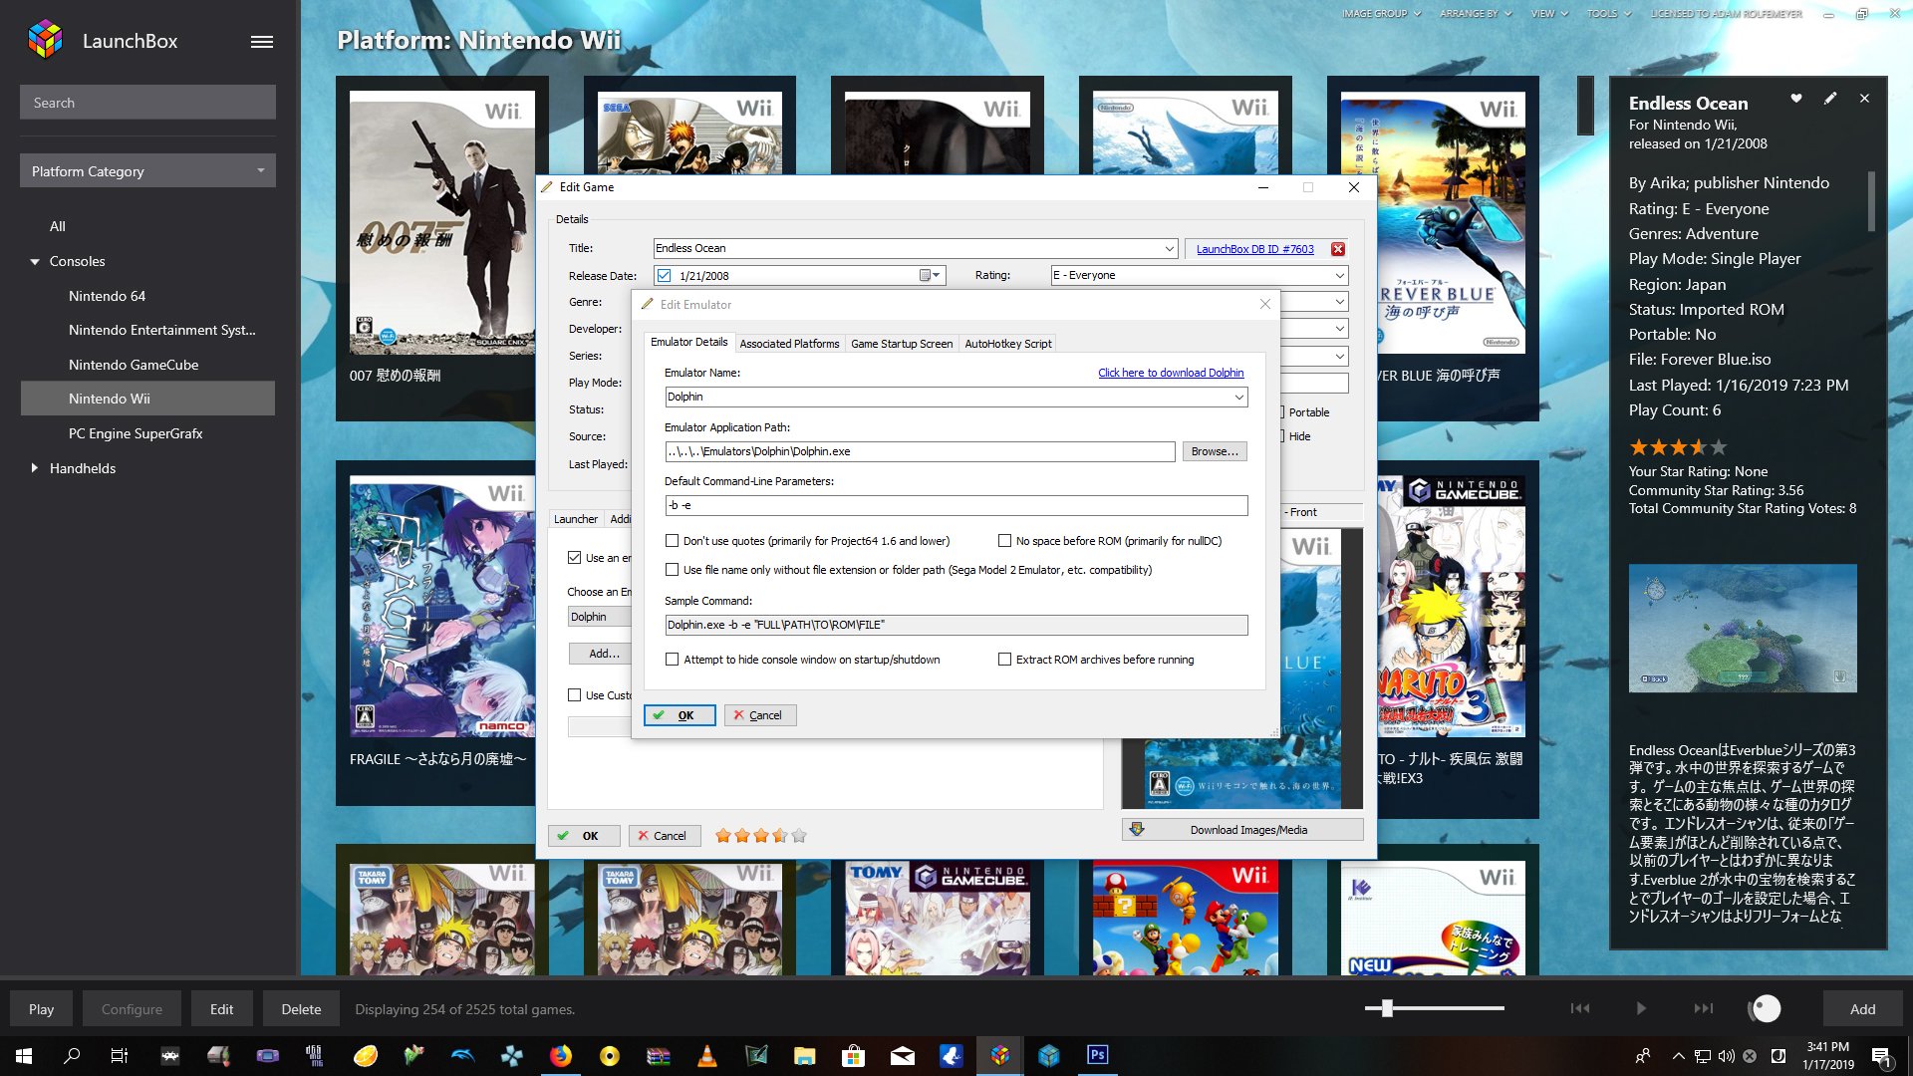Switch to Game Startup Screen tab
The height and width of the screenshot is (1076, 1913).
click(x=902, y=344)
